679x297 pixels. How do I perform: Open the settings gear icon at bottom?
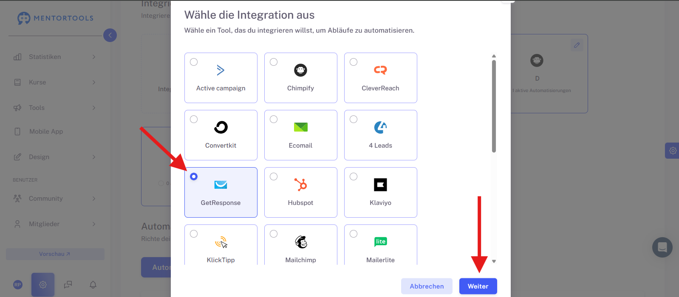43,285
